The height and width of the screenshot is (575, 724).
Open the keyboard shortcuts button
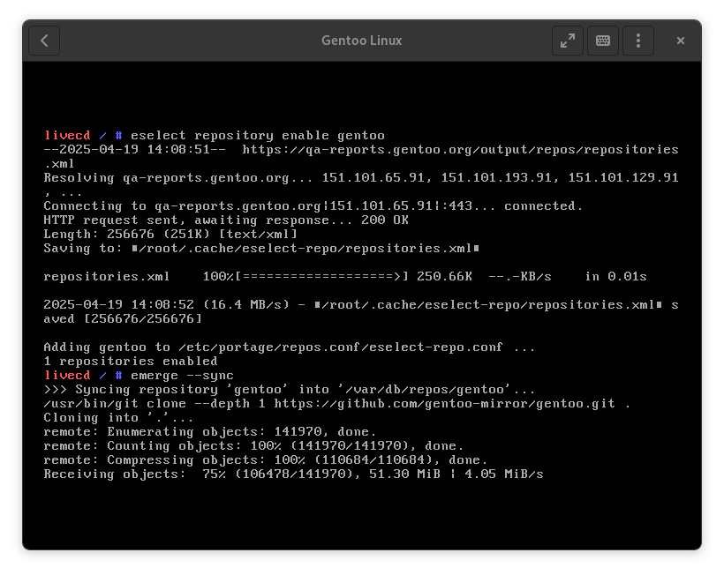(602, 41)
